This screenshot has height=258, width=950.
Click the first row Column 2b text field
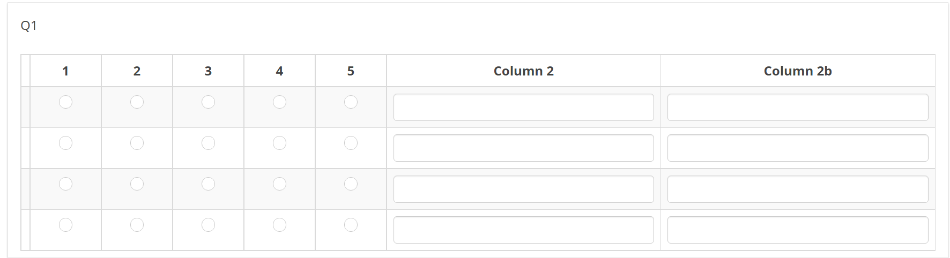tap(797, 108)
